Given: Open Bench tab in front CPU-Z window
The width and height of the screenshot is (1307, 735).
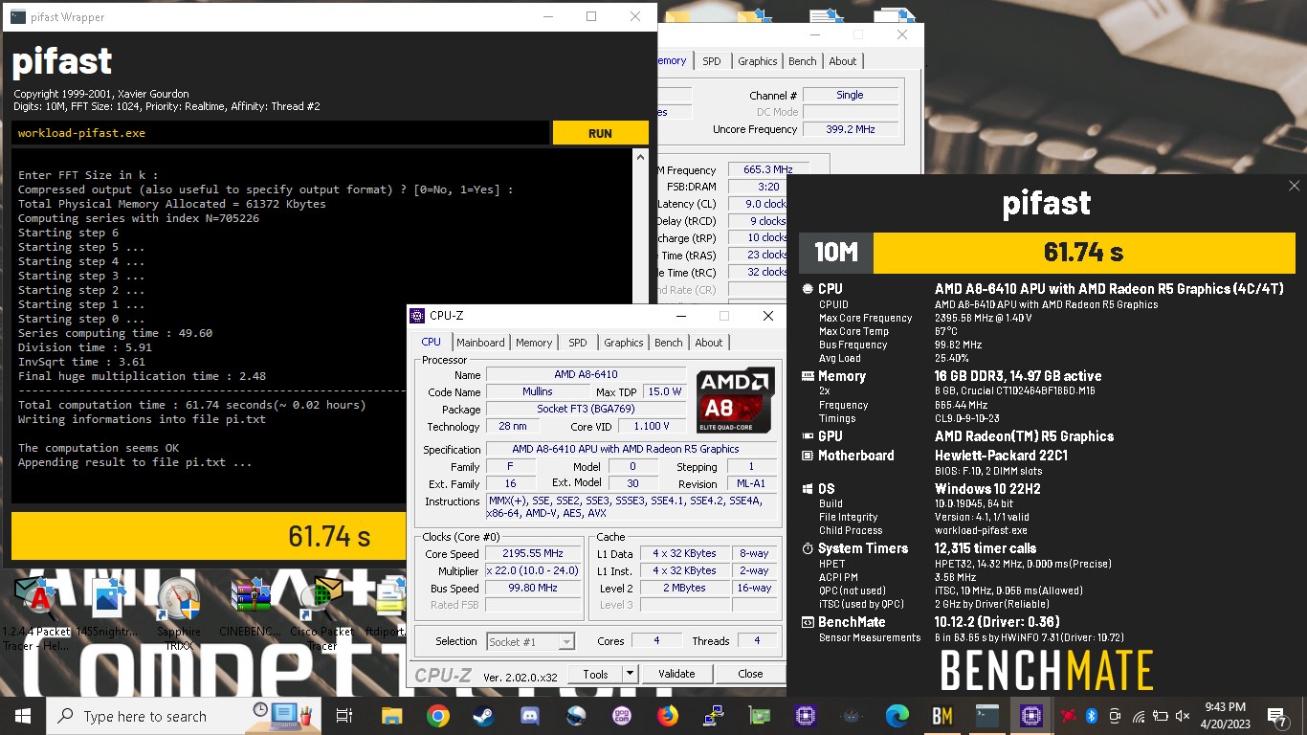Looking at the screenshot, I should coord(669,343).
